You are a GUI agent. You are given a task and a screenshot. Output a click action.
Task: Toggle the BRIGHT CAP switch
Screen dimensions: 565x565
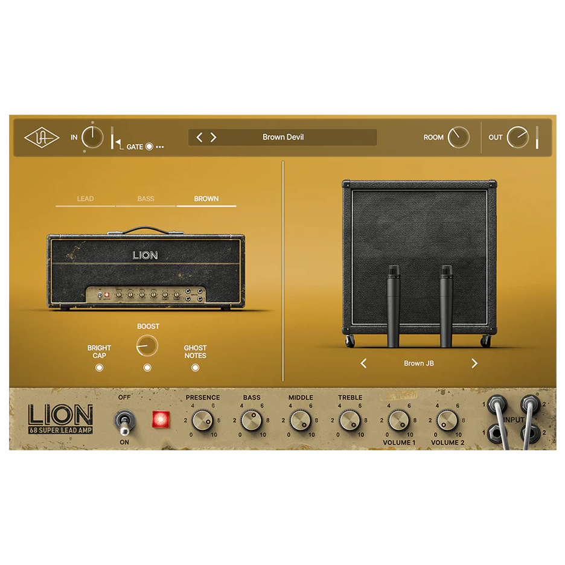coord(99,368)
